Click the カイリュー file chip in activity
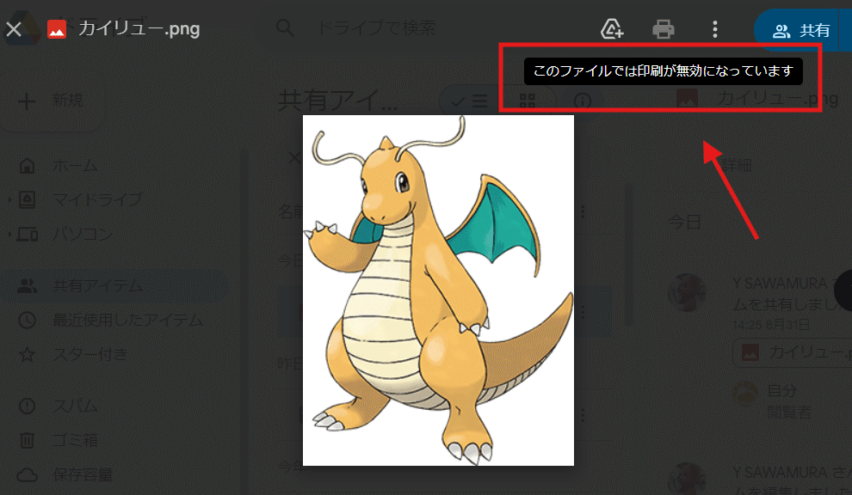Viewport: 852px width, 495px height. (x=793, y=353)
